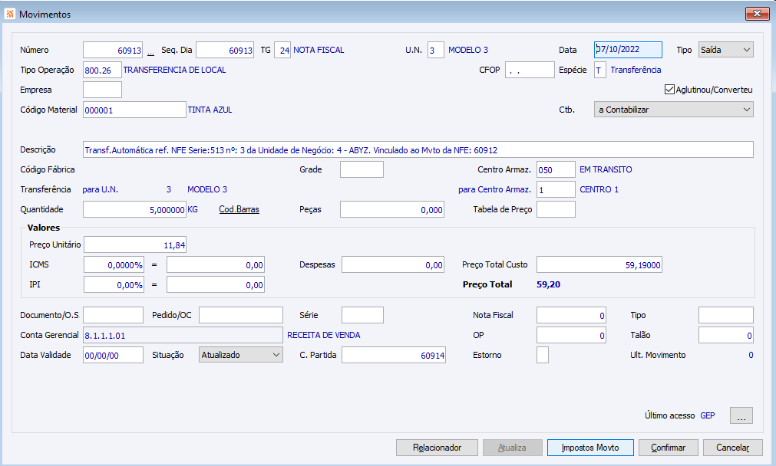The image size is (776, 466).
Task: Focus the CFOP input field
Action: coord(530,71)
